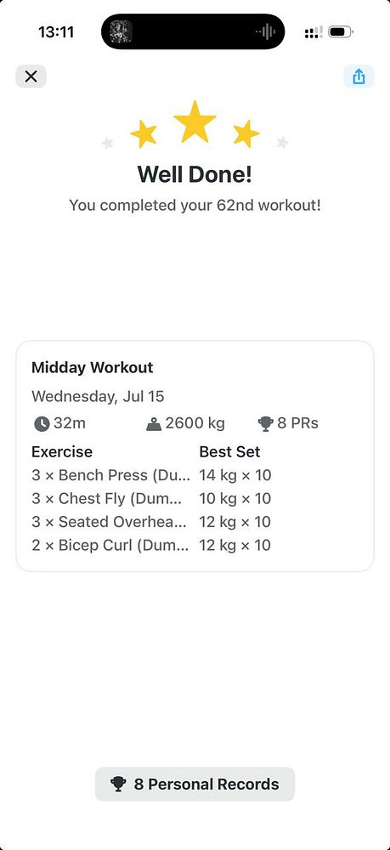Image resolution: width=390 pixels, height=850 pixels.
Task: Tap the battery indicator in status bar
Action: pyautogui.click(x=342, y=32)
